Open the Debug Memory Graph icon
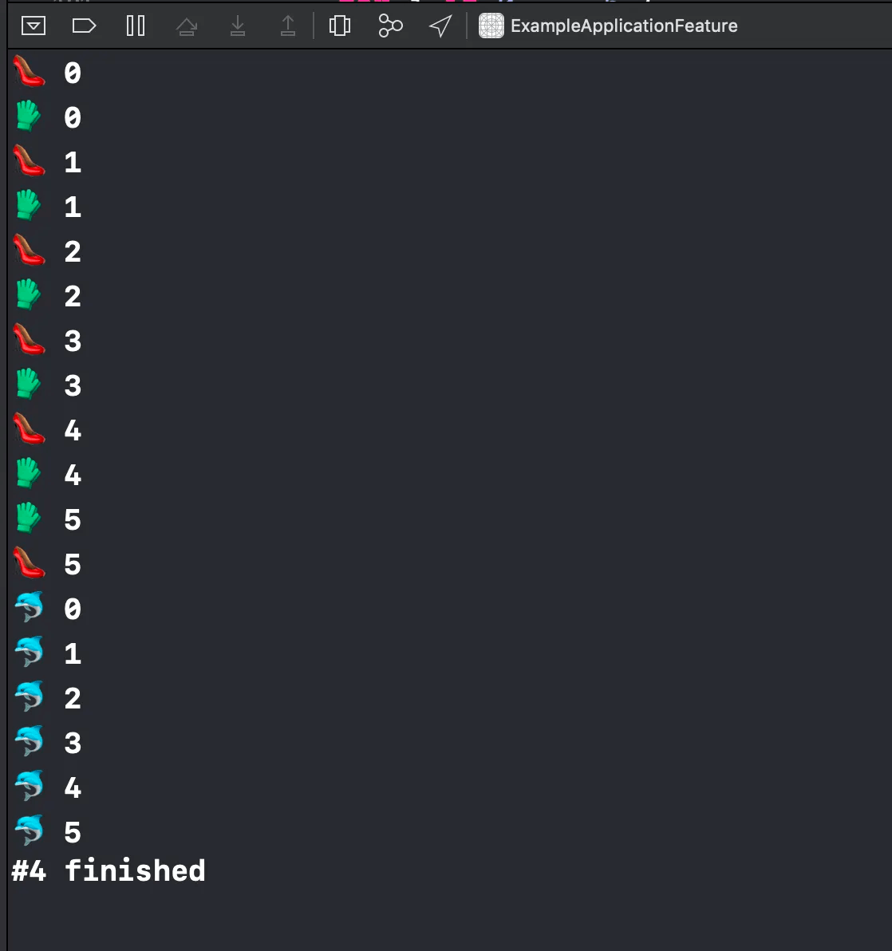This screenshot has width=892, height=951. tap(390, 26)
